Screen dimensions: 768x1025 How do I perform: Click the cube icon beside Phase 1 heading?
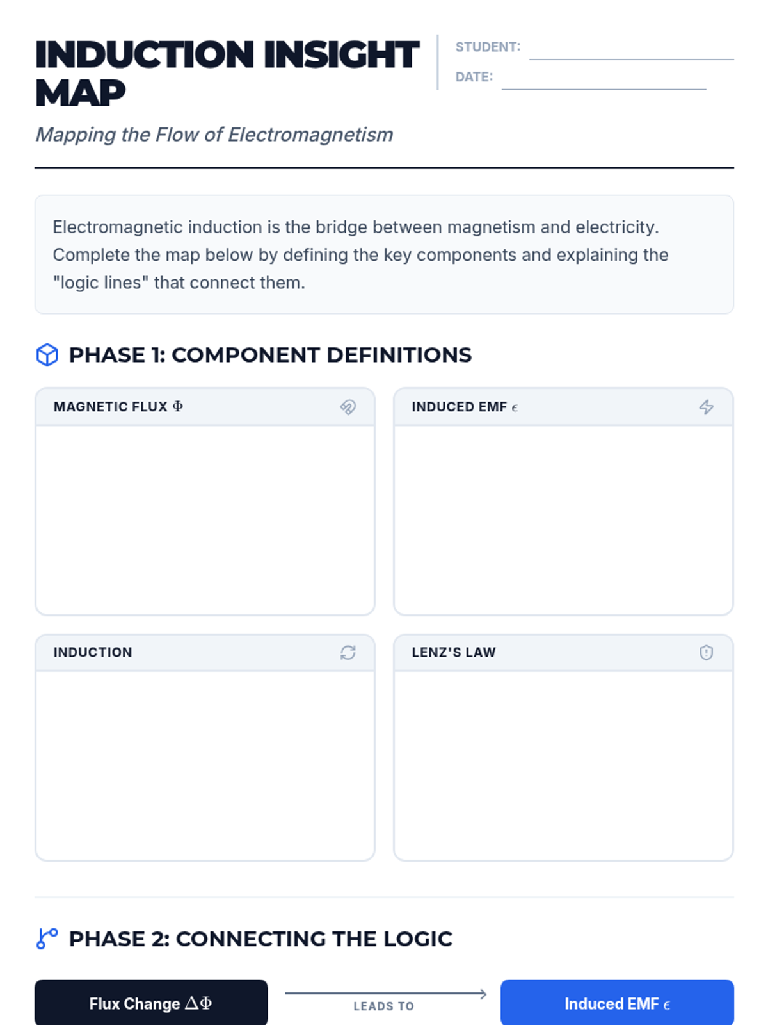[47, 355]
